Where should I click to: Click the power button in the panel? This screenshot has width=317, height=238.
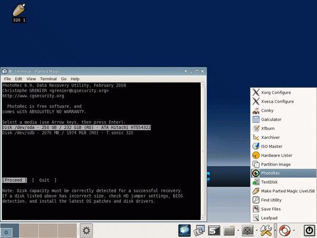309,230
